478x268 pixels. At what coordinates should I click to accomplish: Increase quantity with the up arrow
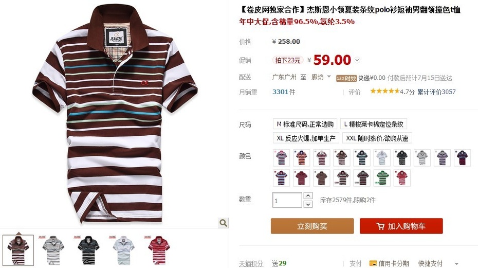point(308,195)
